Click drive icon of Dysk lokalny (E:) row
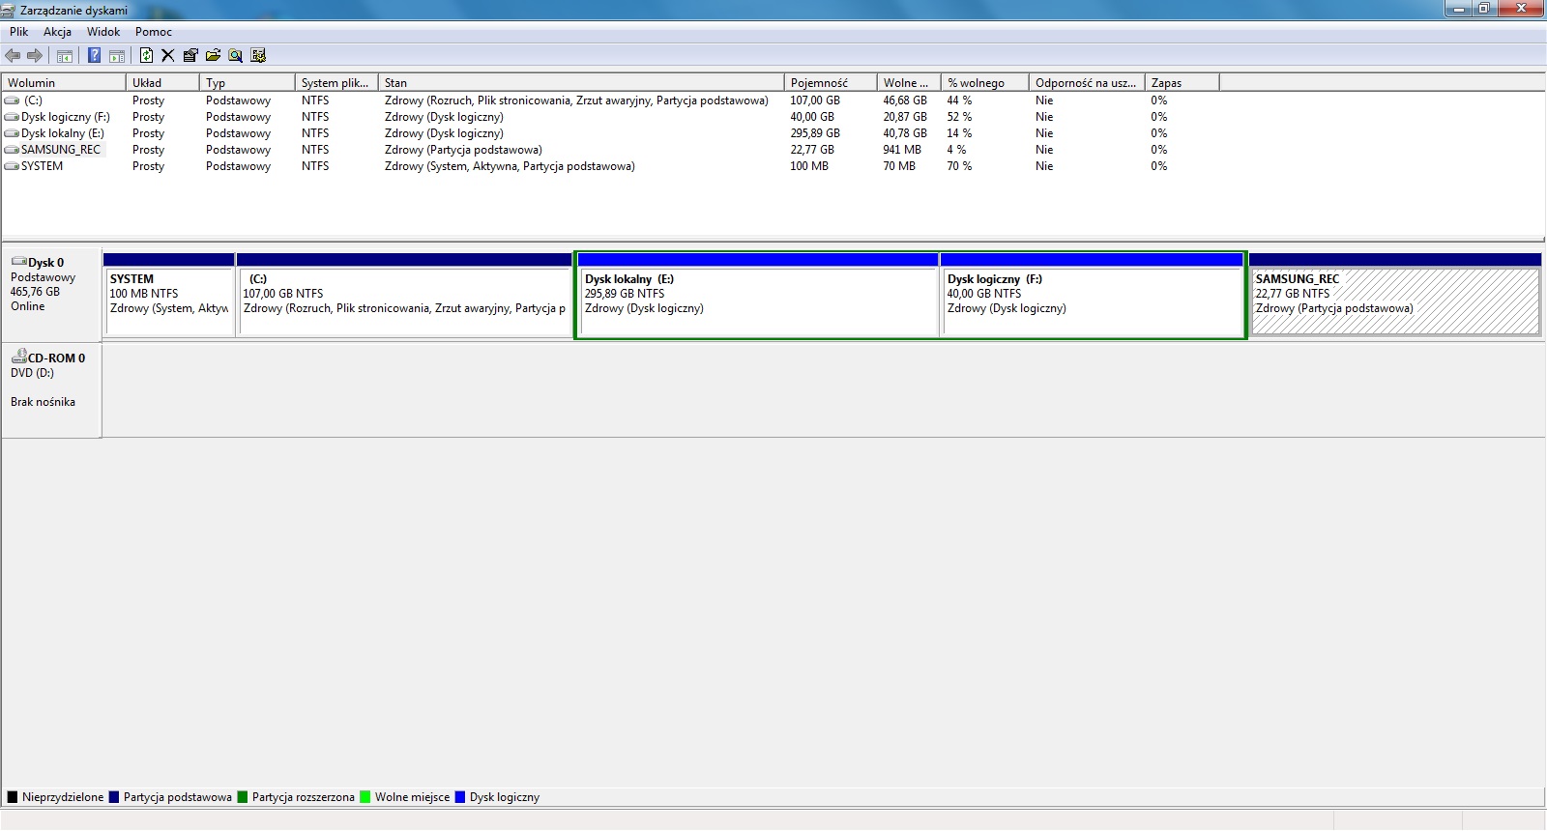Viewport: 1547px width, 831px height. (12, 133)
